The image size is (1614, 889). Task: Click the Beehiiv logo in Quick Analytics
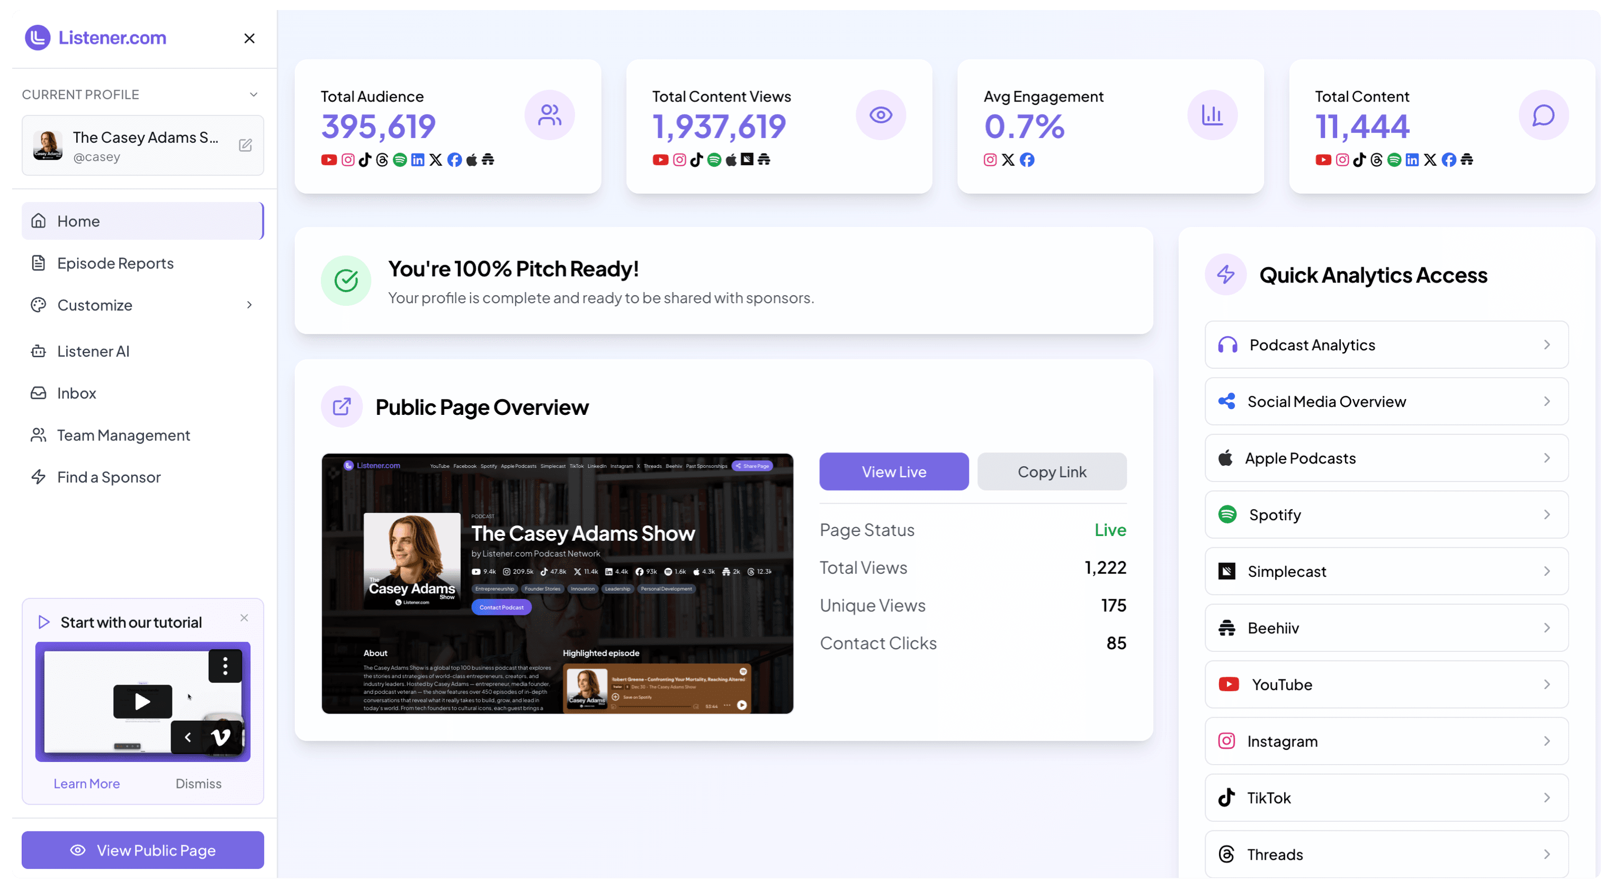point(1227,628)
